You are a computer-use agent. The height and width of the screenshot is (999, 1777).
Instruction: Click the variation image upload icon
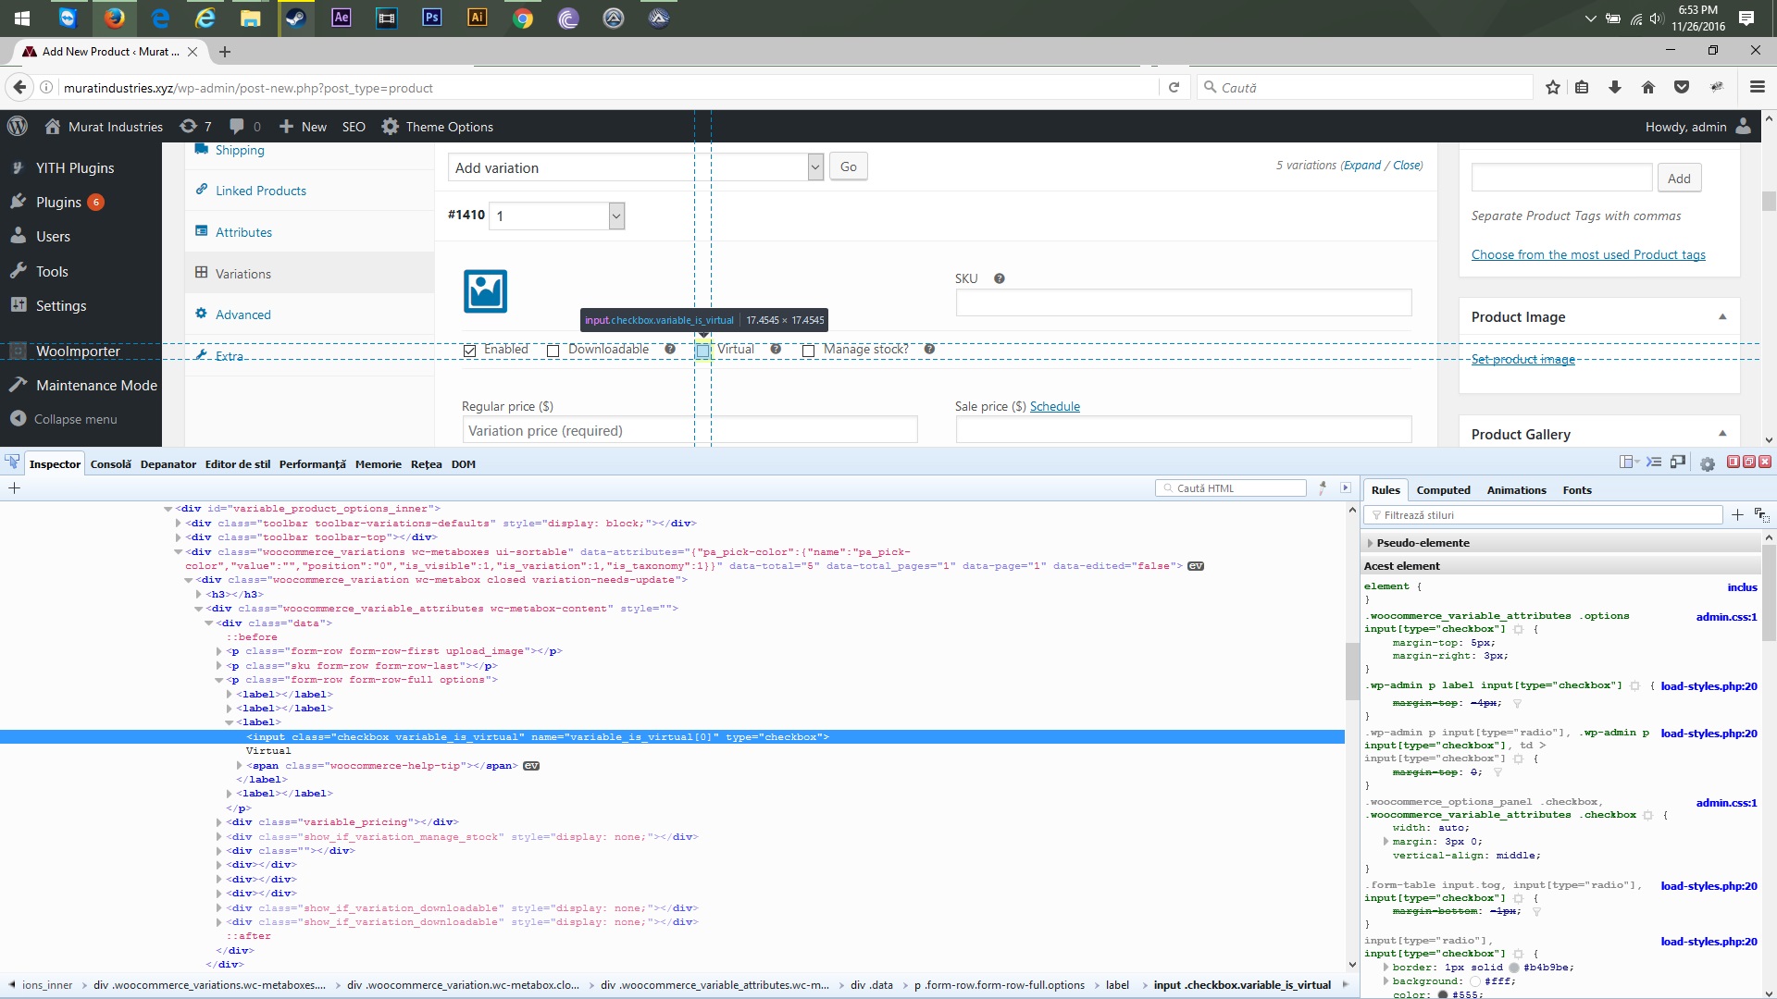point(485,291)
